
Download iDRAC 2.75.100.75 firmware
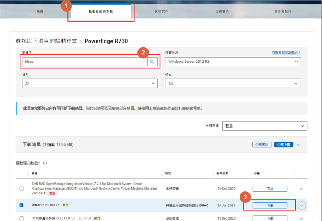click(x=270, y=205)
